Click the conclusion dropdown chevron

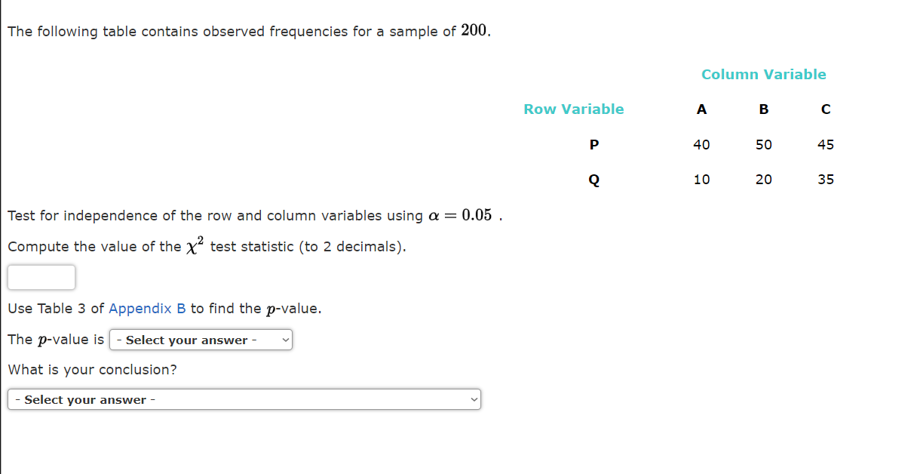coord(473,399)
